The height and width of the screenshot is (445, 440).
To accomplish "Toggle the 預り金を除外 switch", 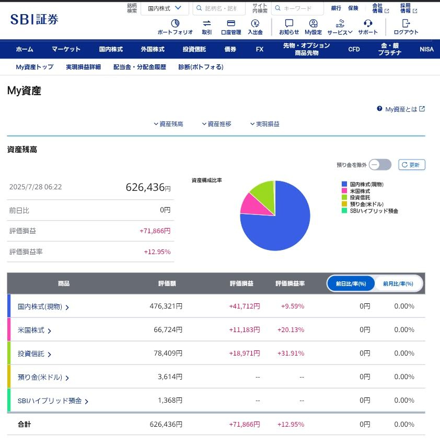I will pos(380,165).
